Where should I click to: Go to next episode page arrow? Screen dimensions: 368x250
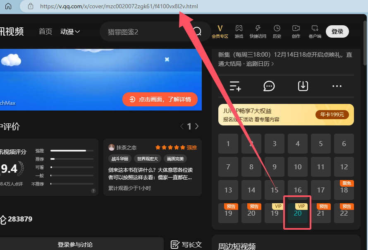click(x=196, y=126)
